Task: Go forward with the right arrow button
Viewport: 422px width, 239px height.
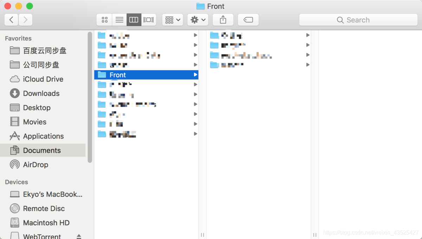Action: pyautogui.click(x=25, y=20)
